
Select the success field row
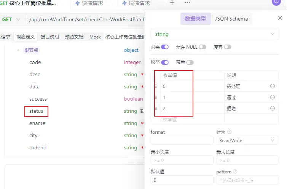click(x=38, y=99)
